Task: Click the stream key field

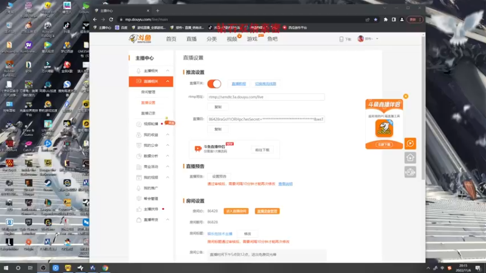Action: (x=266, y=119)
